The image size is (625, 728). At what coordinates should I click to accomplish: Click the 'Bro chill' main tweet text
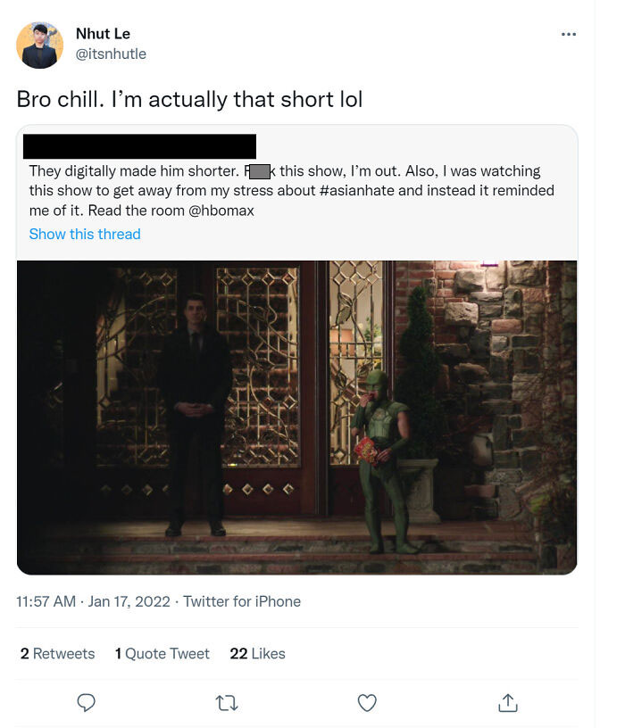[x=189, y=99]
